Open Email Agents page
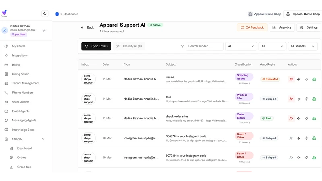This screenshot has height=181, width=322. (x=21, y=111)
